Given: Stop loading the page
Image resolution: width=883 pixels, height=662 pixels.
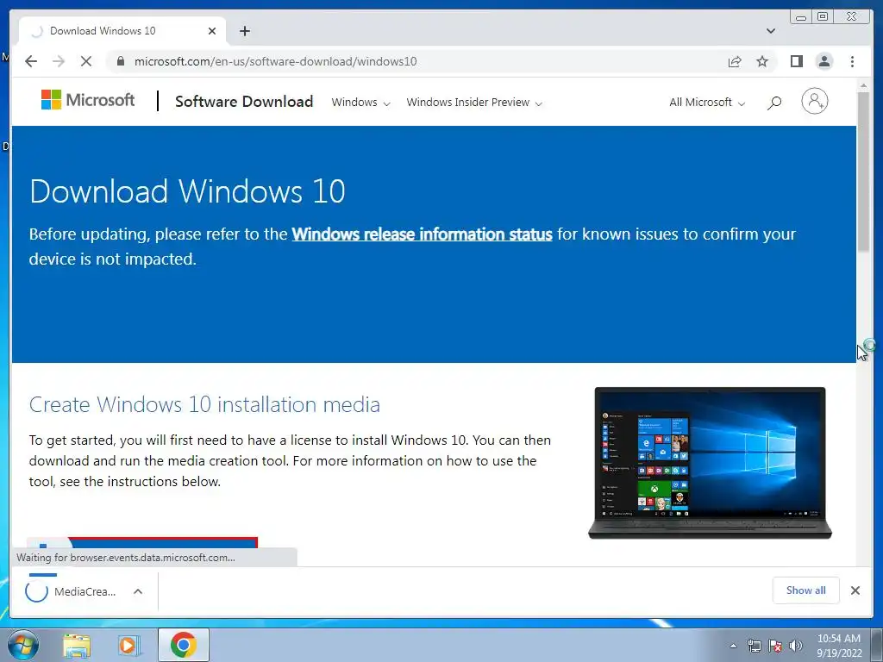Looking at the screenshot, I should [x=86, y=61].
